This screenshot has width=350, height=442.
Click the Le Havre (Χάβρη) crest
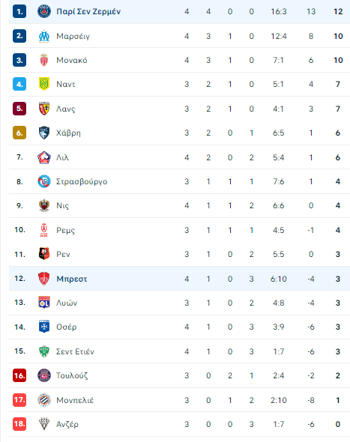point(44,133)
